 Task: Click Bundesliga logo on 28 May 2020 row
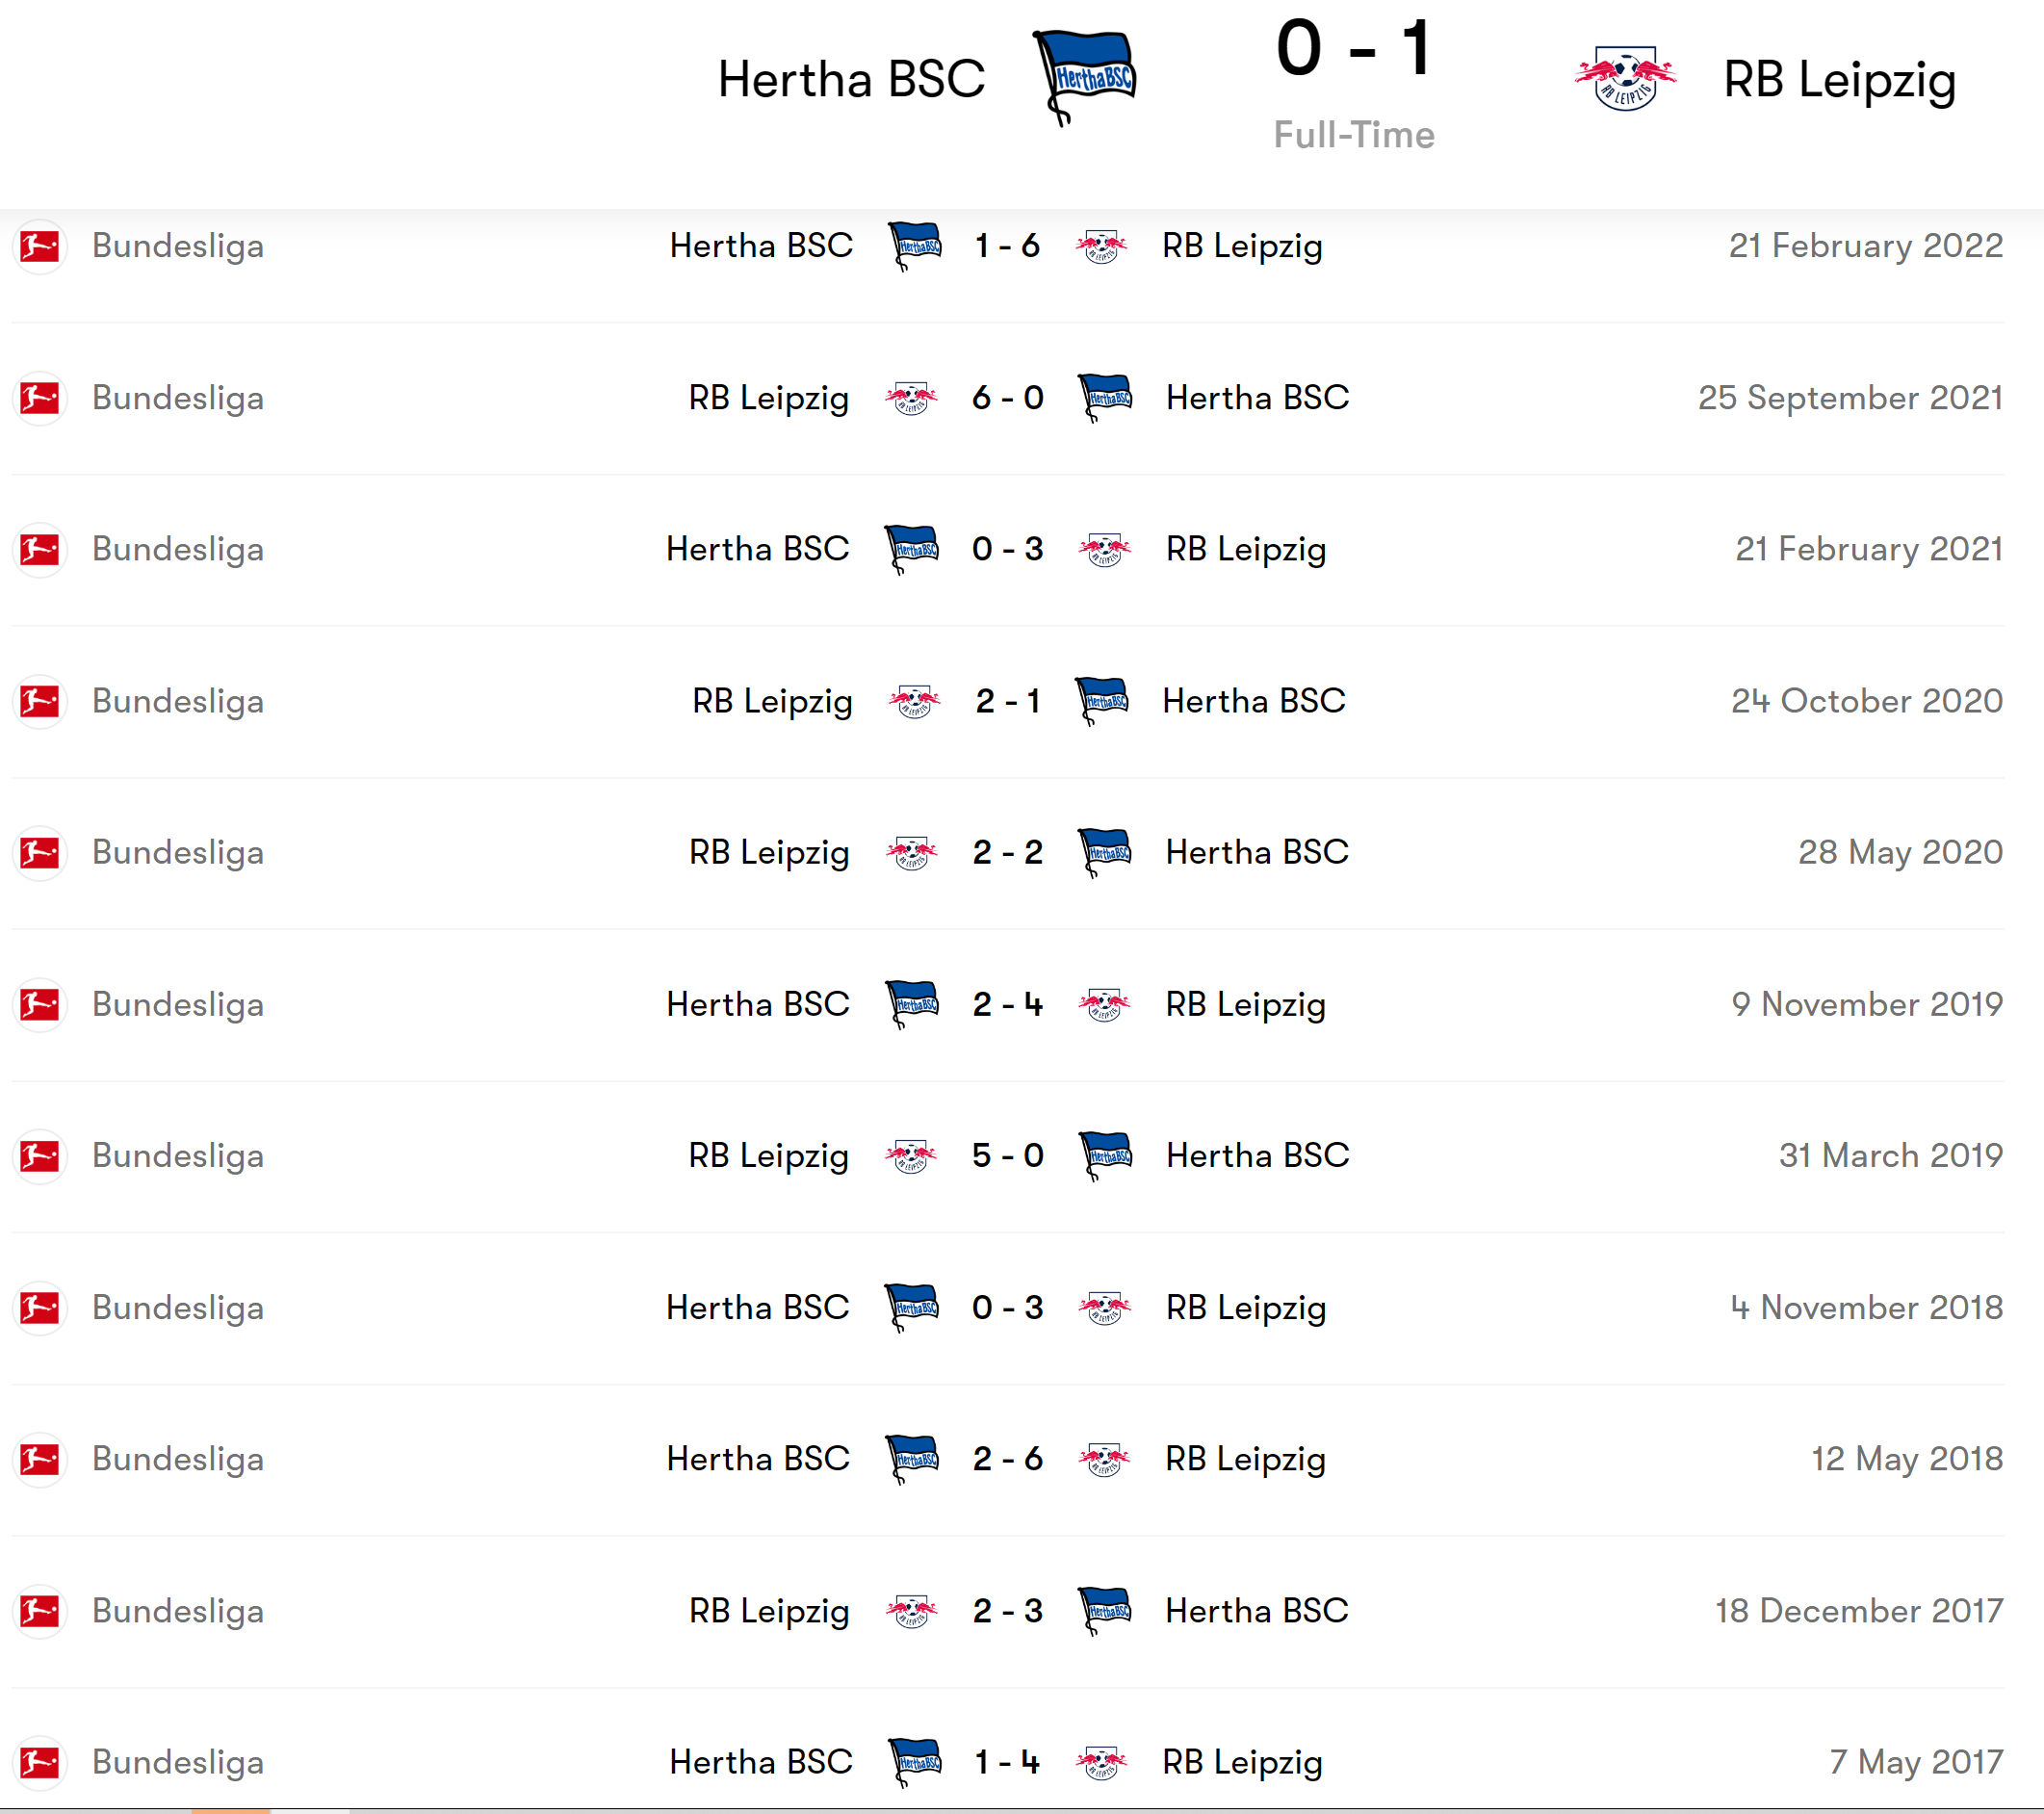[x=40, y=853]
